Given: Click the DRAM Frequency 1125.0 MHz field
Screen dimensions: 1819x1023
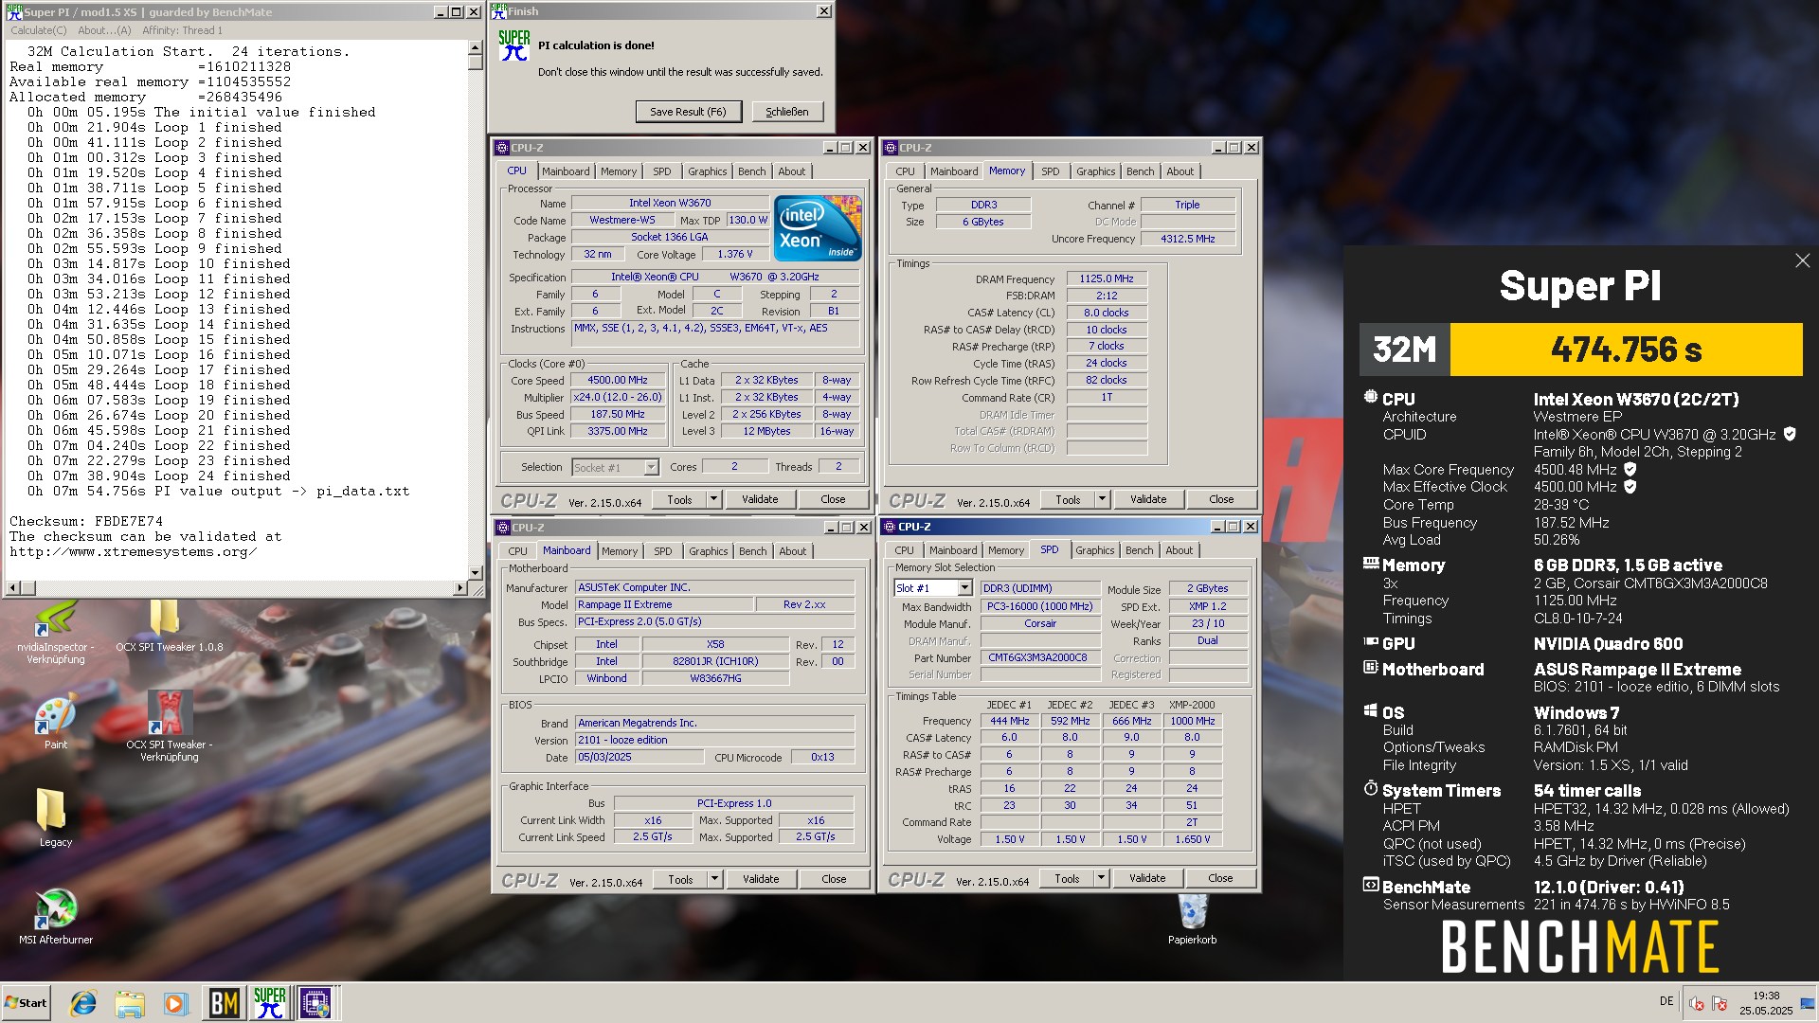Looking at the screenshot, I should 1107,278.
